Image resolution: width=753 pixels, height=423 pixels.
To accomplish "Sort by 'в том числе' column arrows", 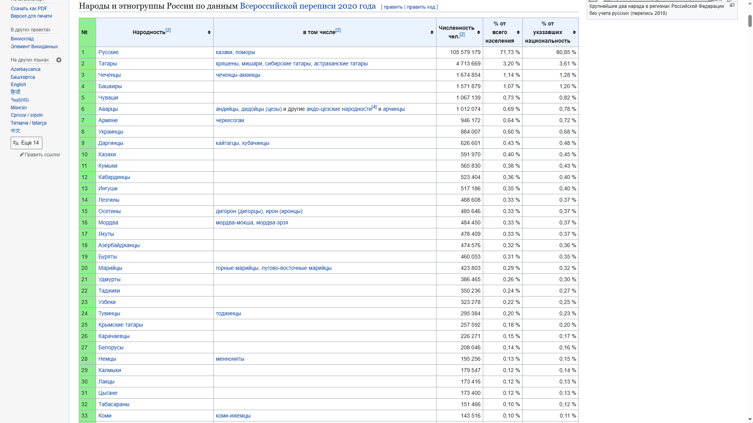I will pos(432,33).
